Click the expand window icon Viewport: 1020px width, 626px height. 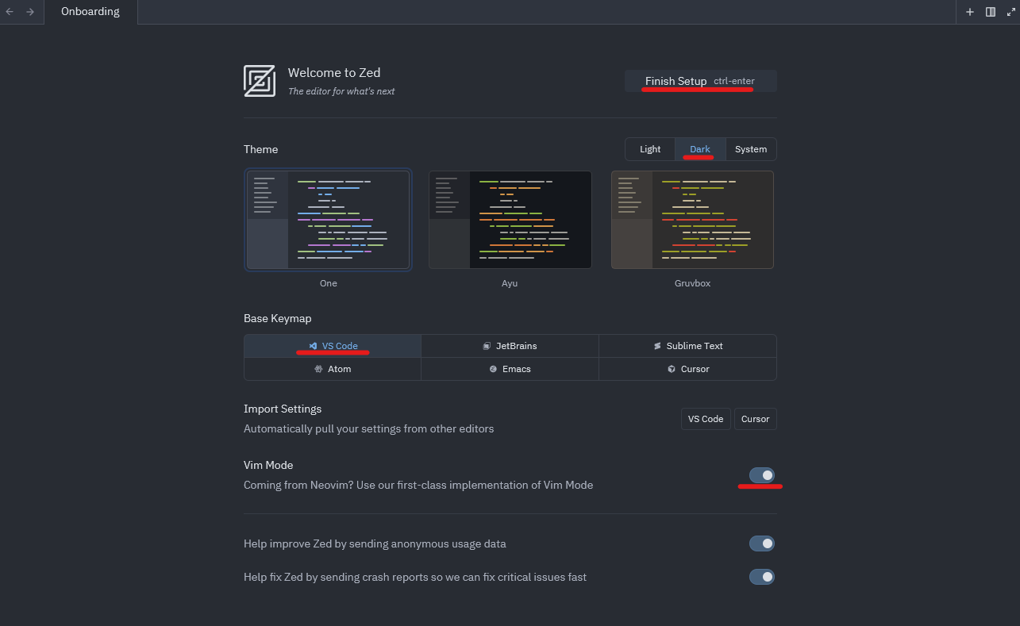pos(1010,12)
